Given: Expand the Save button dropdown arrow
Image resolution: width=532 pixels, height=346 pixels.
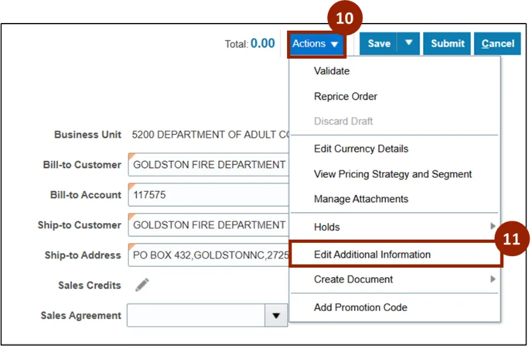Looking at the screenshot, I should click(x=408, y=43).
